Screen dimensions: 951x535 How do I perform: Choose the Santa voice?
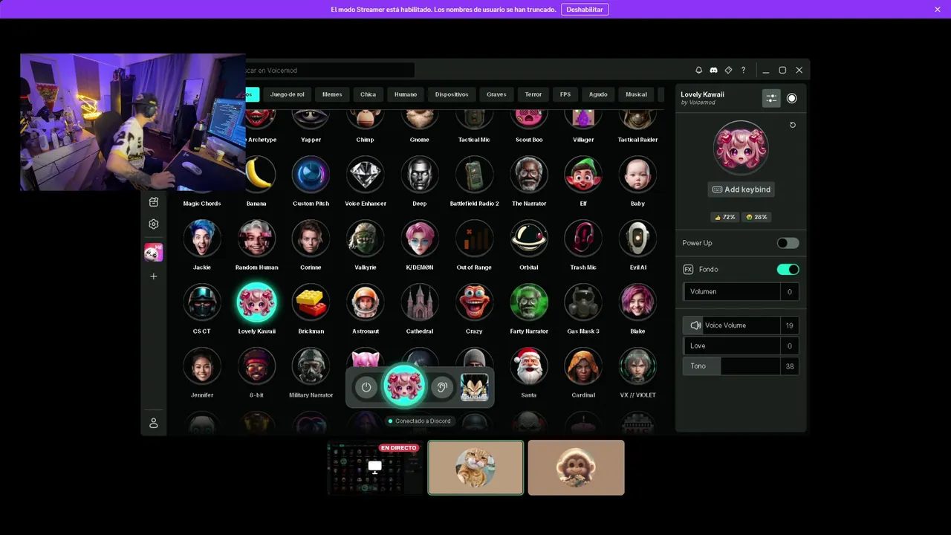click(529, 366)
